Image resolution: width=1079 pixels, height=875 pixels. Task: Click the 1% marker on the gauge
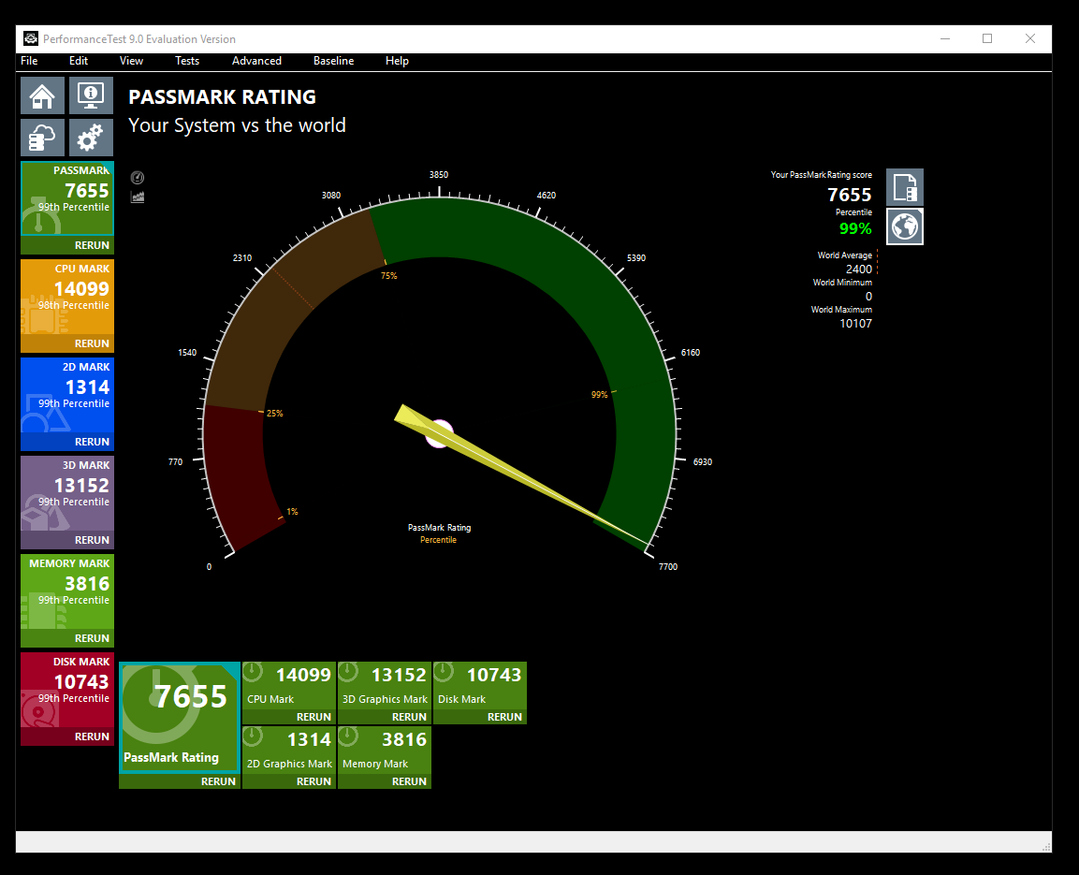[293, 512]
